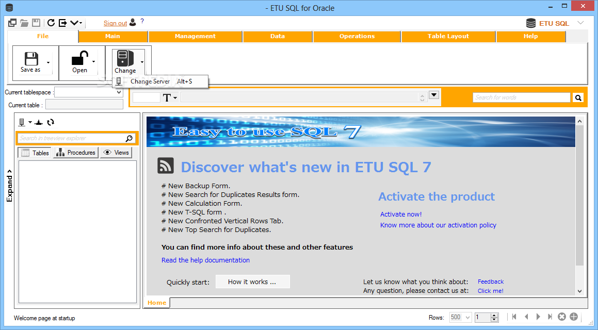This screenshot has width=598, height=330.
Task: Expand the Change dropdown arrow
Action: point(142,62)
